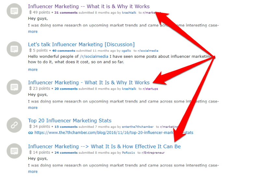Click the small link icon before the the7thchamber URL
The height and width of the screenshot is (179, 260).
coord(31,133)
